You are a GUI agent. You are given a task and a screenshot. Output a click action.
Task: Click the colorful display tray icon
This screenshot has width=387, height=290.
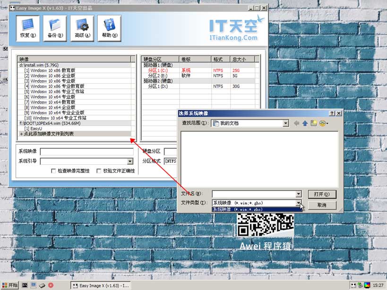[x=367, y=285]
